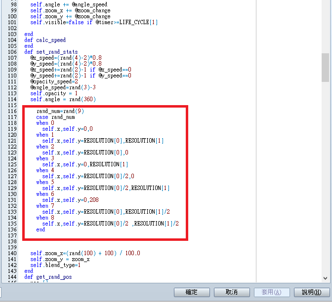Click line 'when 8'
Screen dimensions: 332x305
point(45,218)
